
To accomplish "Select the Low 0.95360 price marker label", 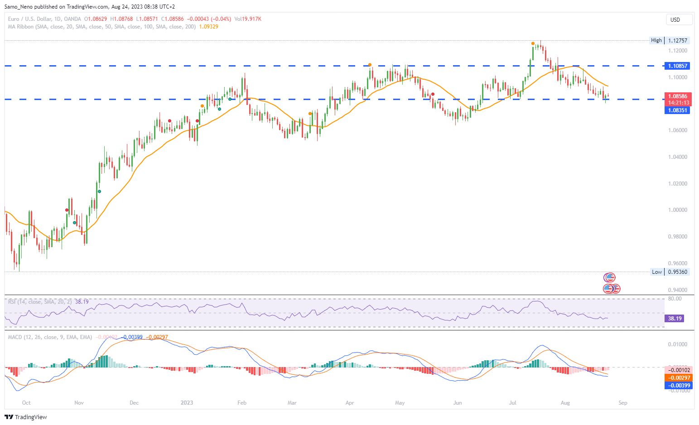I will 670,272.
